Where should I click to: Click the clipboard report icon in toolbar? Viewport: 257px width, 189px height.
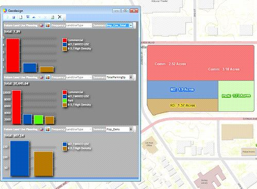point(53,17)
